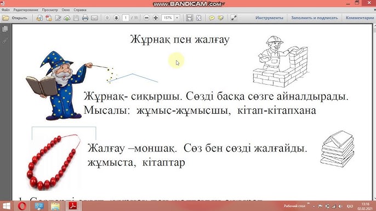Zoom out with the minus button
Viewport: 376px width, 211px height.
pos(146,18)
